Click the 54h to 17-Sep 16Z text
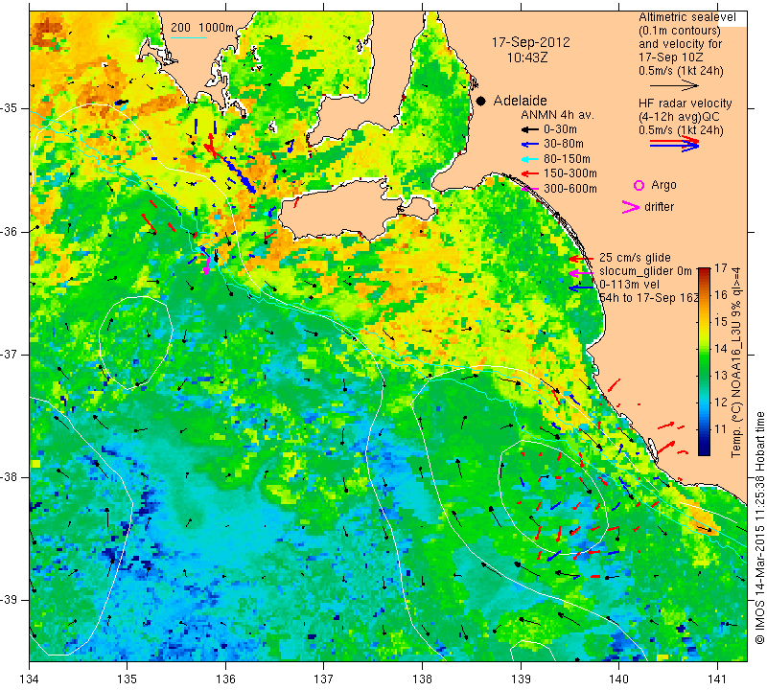Image resolution: width=767 pixels, height=690 pixels. pyautogui.click(x=649, y=298)
